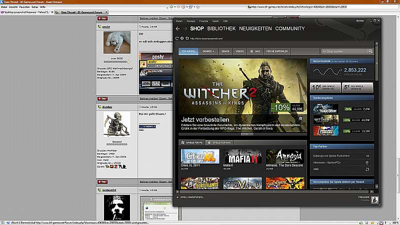Open the Borderlands game thumbnail
Viewport: 400px width, 225px height.
[x=200, y=183]
